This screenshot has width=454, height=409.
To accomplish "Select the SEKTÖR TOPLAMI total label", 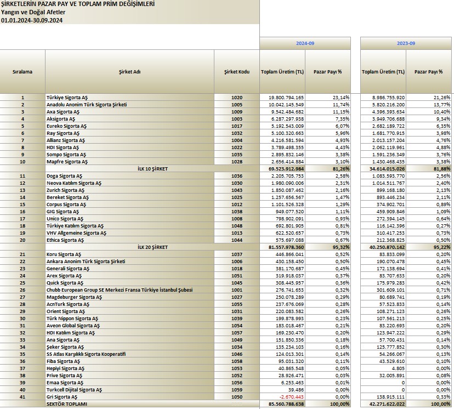I will coord(66,404).
